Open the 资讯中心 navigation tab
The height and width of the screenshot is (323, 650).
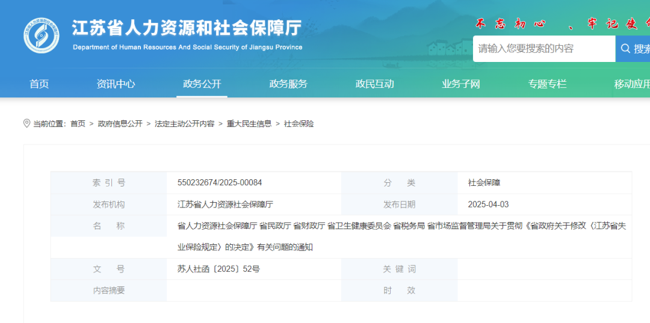click(116, 84)
